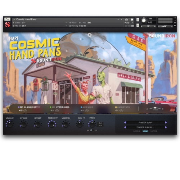Unmute the Aux Mics layer
This screenshot has height=180, width=180.
82,111
